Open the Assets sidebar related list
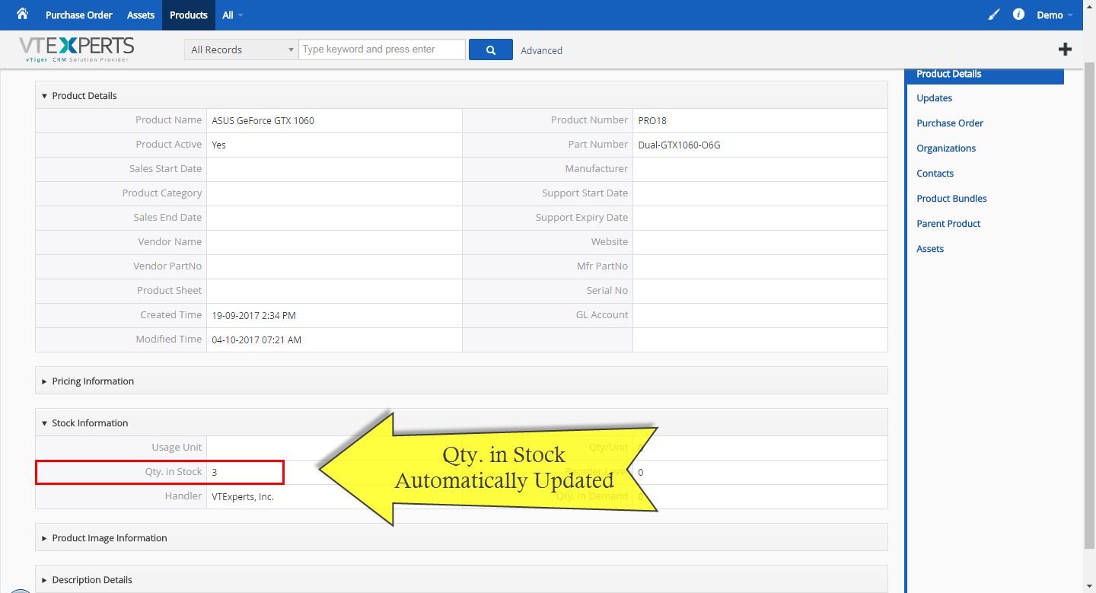The height and width of the screenshot is (593, 1096). coord(930,249)
